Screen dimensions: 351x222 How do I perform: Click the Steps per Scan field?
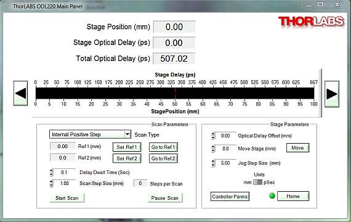(140, 183)
